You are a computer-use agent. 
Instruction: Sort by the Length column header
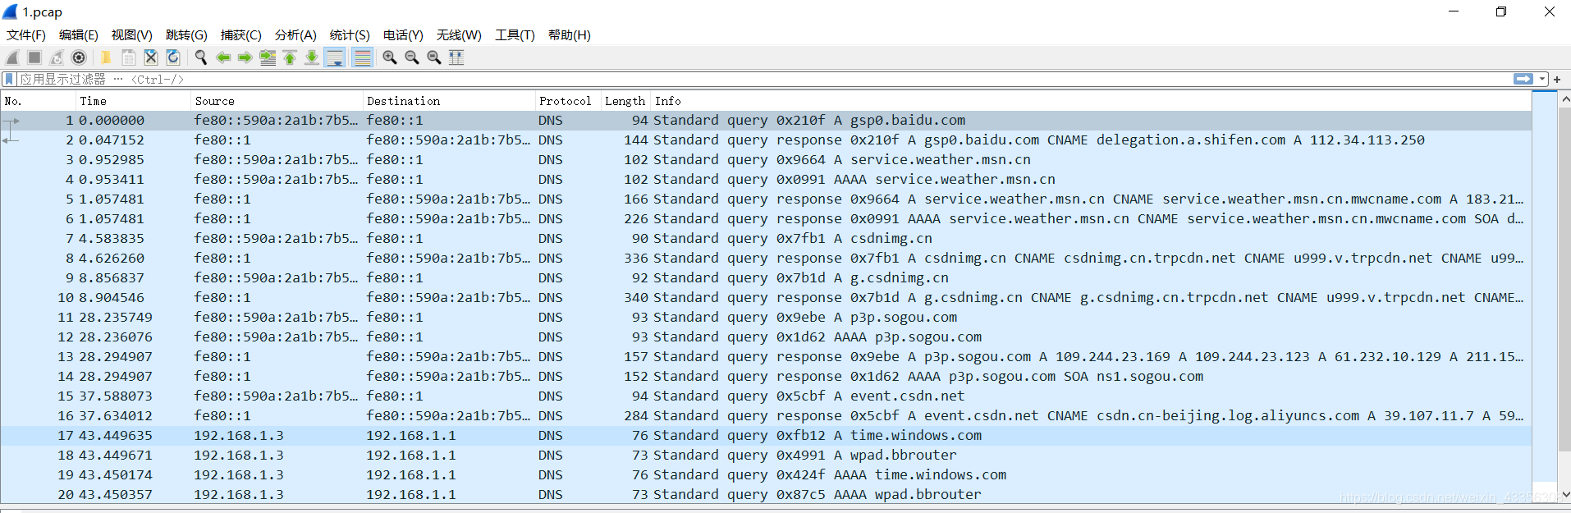coord(625,101)
